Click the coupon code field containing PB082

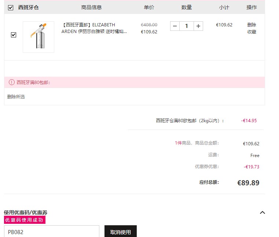click(52, 231)
